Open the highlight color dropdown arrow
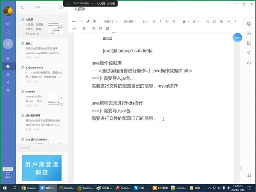 click(x=199, y=21)
